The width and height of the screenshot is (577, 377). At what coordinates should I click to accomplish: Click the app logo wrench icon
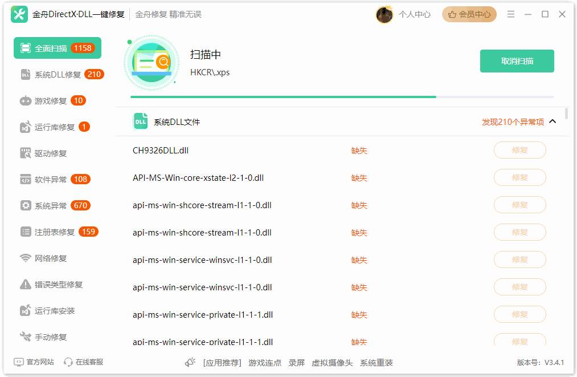(x=19, y=14)
